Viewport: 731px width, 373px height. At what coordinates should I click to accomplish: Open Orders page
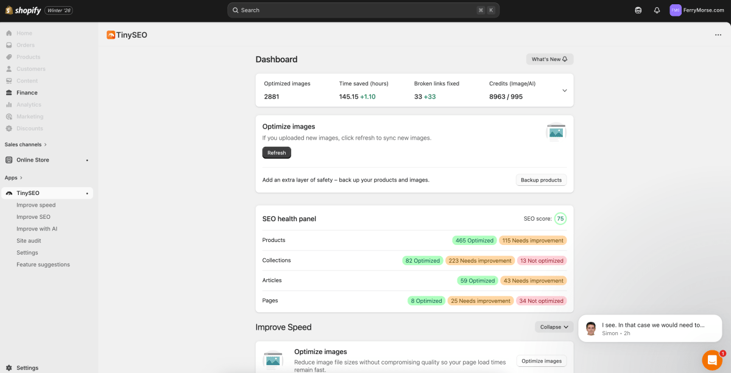coord(26,45)
